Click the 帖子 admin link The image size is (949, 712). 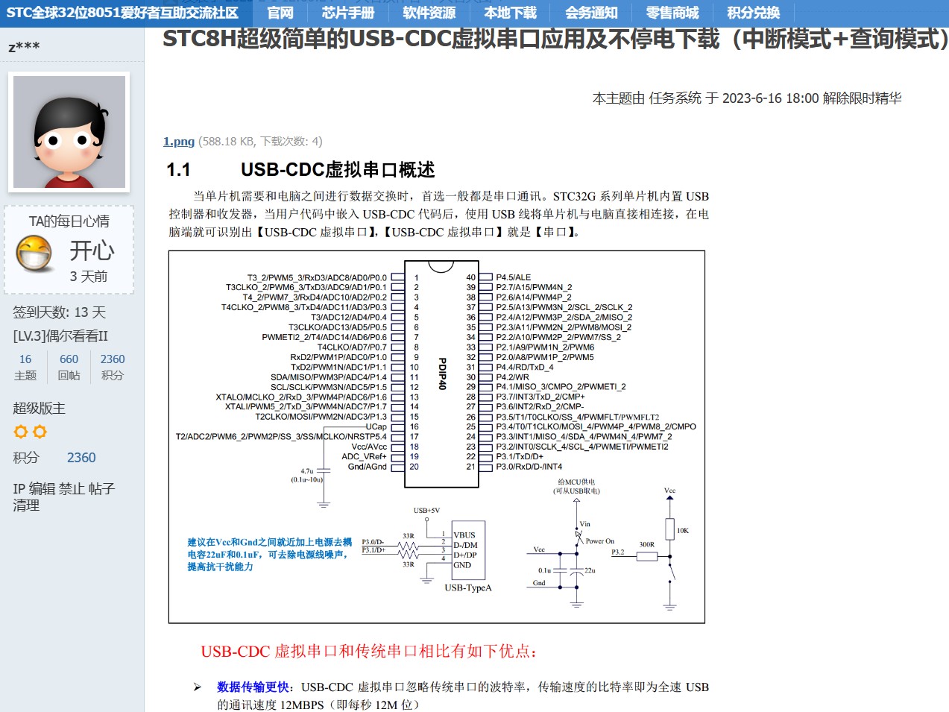click(101, 489)
